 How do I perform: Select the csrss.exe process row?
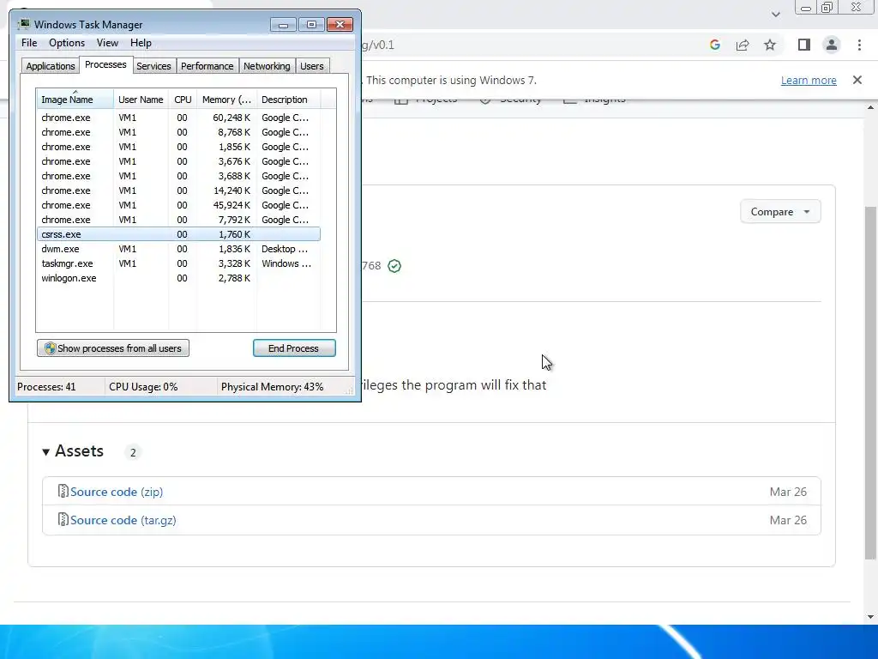(178, 234)
